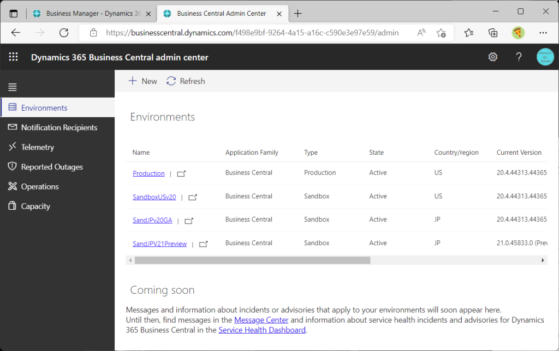
Task: Click the Name column header
Action: (141, 153)
